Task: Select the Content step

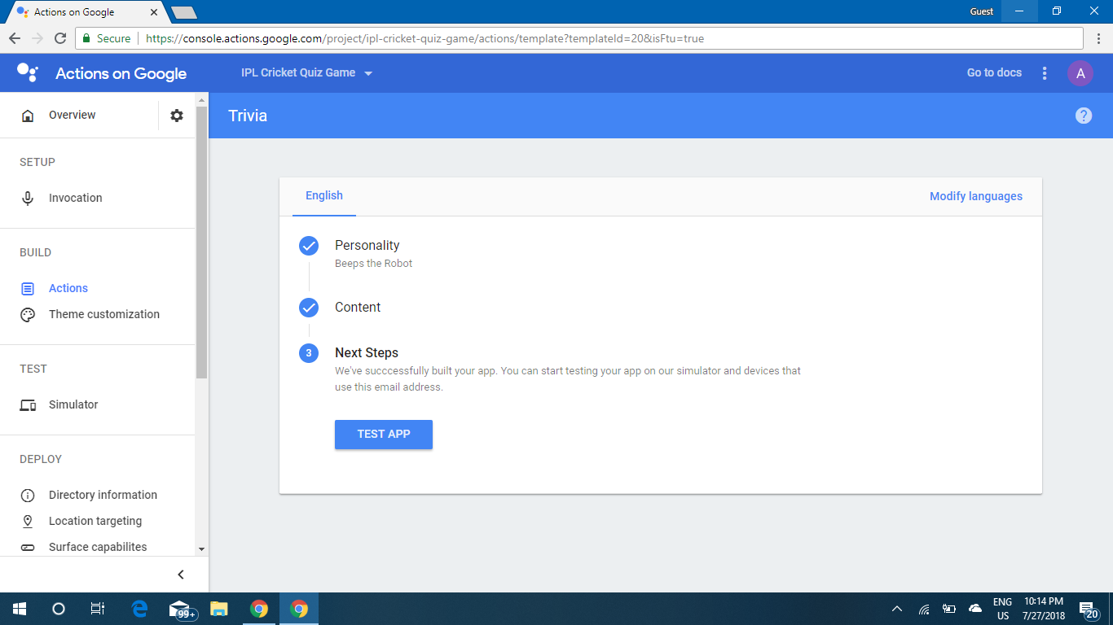Action: [358, 307]
